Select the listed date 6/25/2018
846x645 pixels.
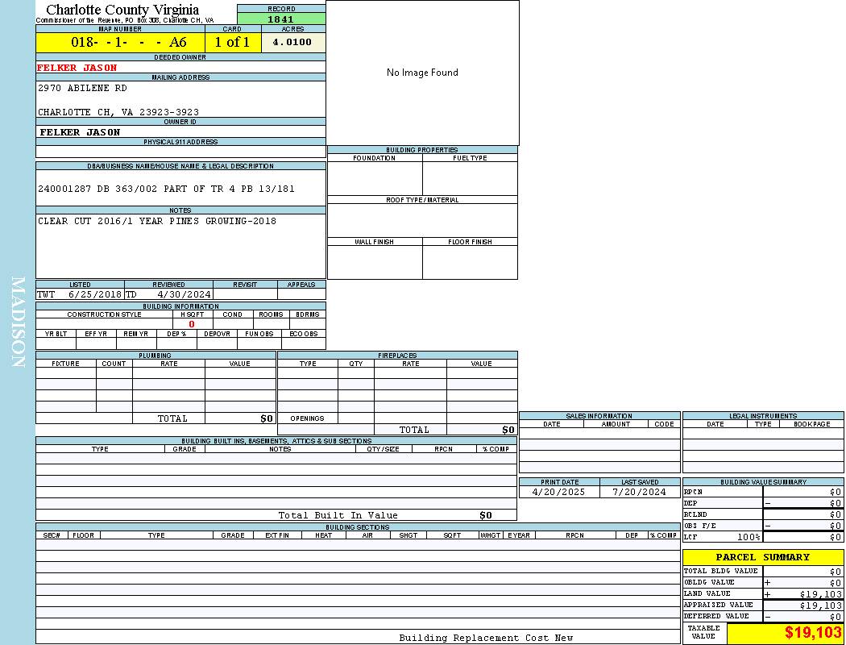tap(94, 294)
